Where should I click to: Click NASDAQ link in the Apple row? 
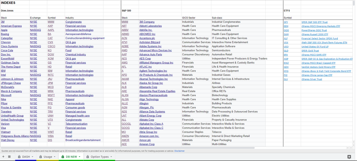tap(36, 30)
